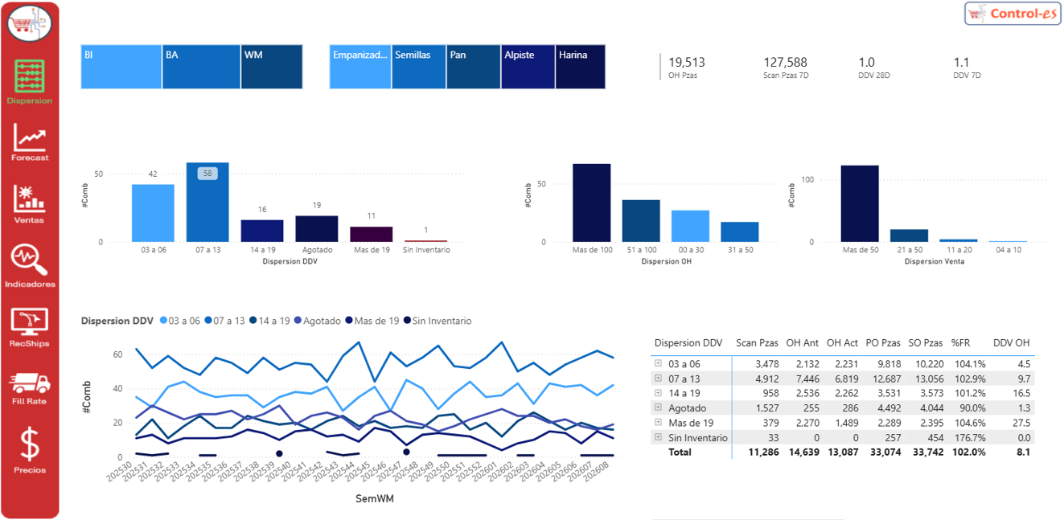This screenshot has height=520, width=1064.
Task: Expand the 03 a 06 table row
Action: click(x=658, y=364)
